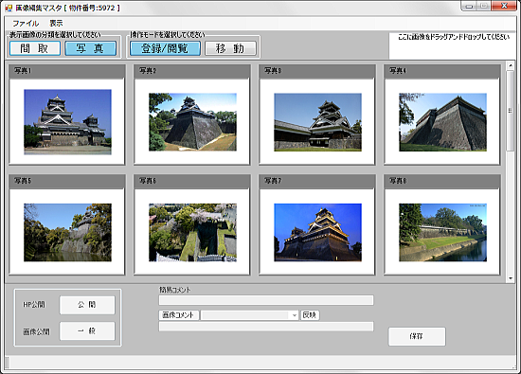Screen dimensions: 521x374
Task: Select the 写真1 castle thumbnail
Action: pyautogui.click(x=67, y=122)
